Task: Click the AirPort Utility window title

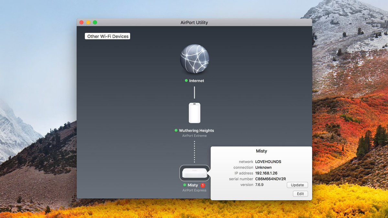Action: [194, 23]
